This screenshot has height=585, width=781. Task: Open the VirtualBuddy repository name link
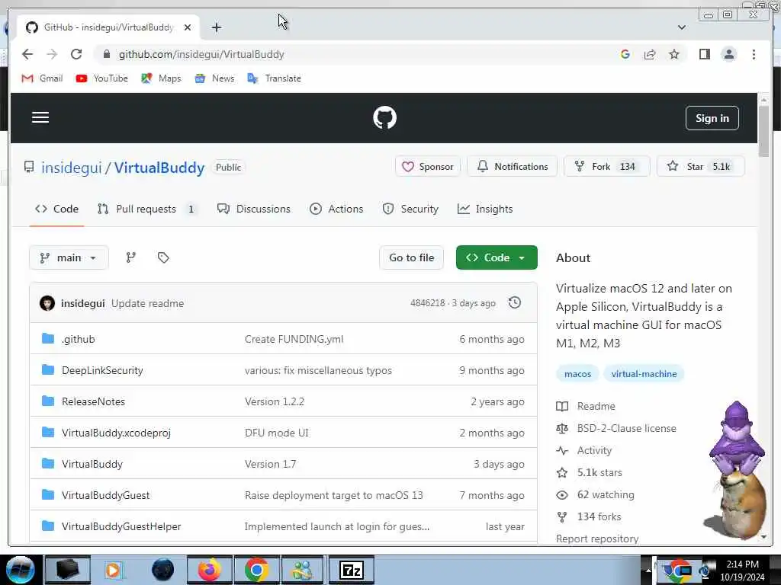159,168
